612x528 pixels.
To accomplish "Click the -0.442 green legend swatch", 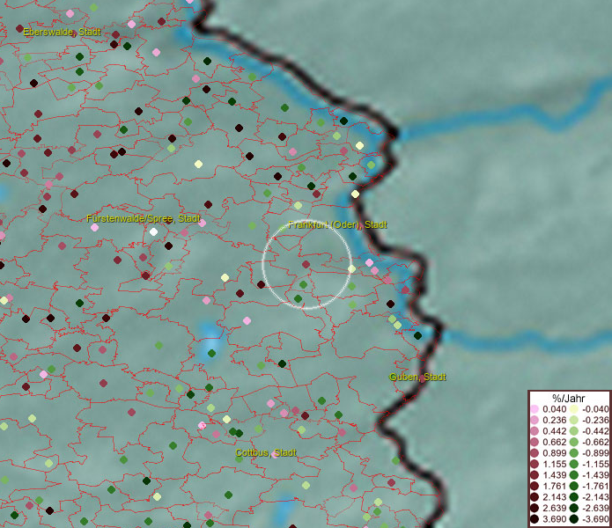I will 574,431.
